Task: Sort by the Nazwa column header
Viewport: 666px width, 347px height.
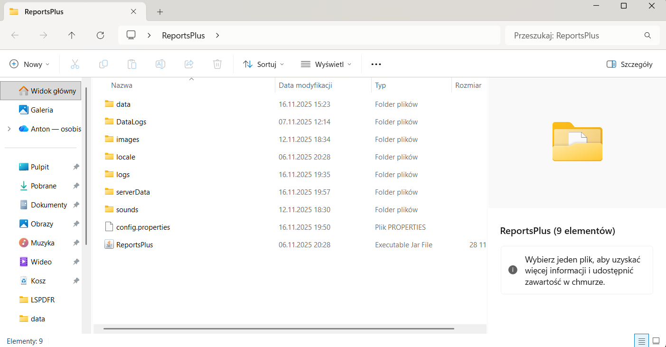Action: pyautogui.click(x=122, y=85)
